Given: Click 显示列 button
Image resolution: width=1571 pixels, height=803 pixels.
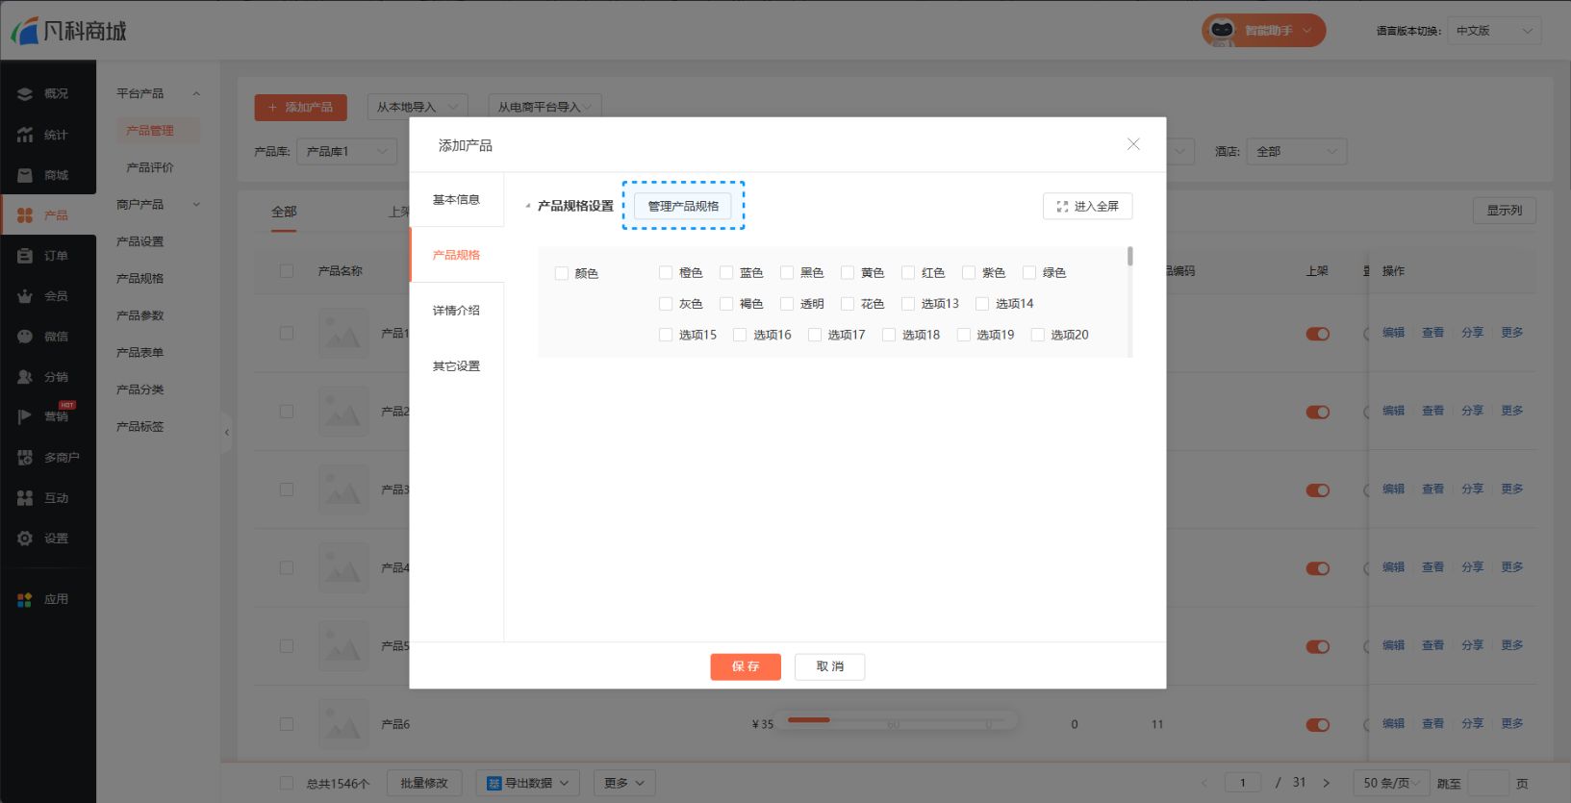Looking at the screenshot, I should [1504, 211].
